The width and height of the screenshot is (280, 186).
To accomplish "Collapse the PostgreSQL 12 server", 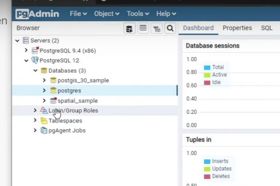I will [26, 61].
